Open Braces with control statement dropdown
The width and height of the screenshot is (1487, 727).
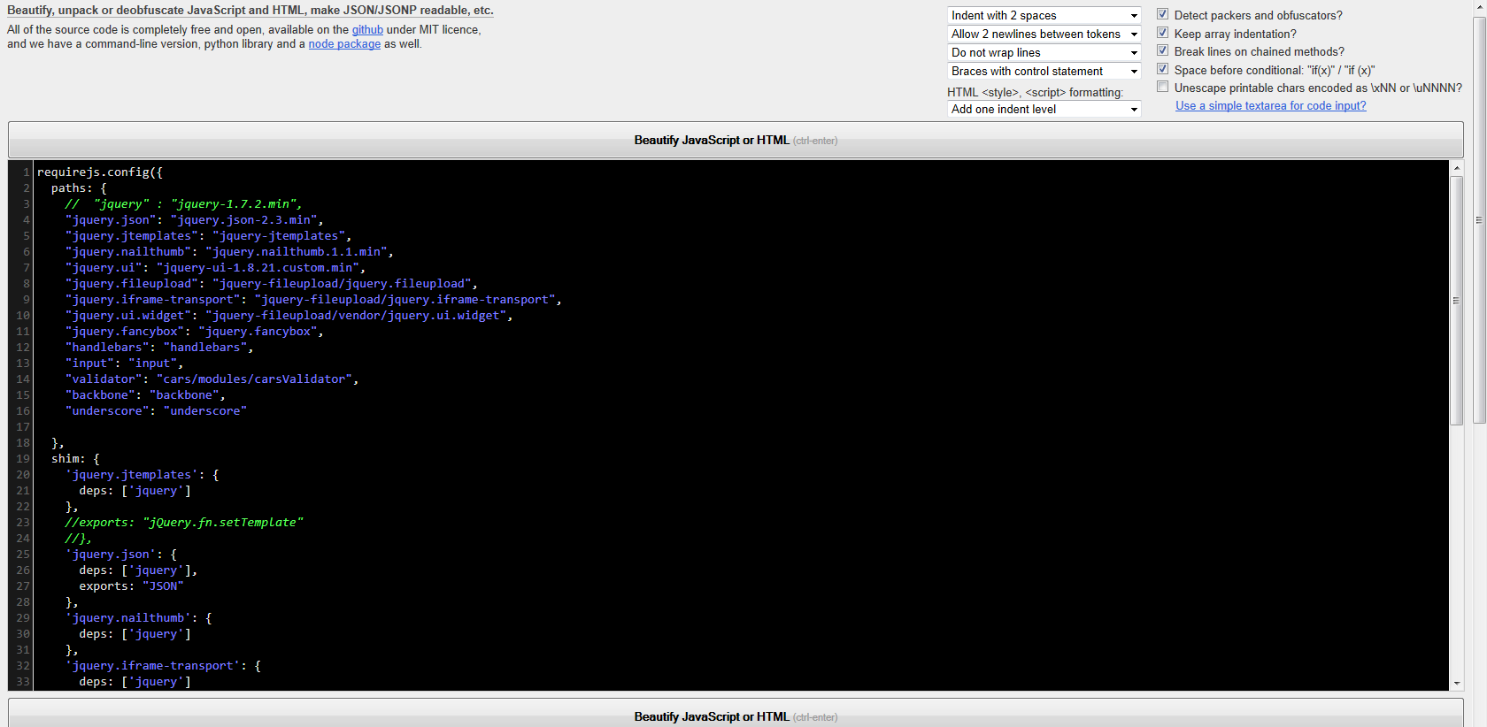click(1044, 71)
